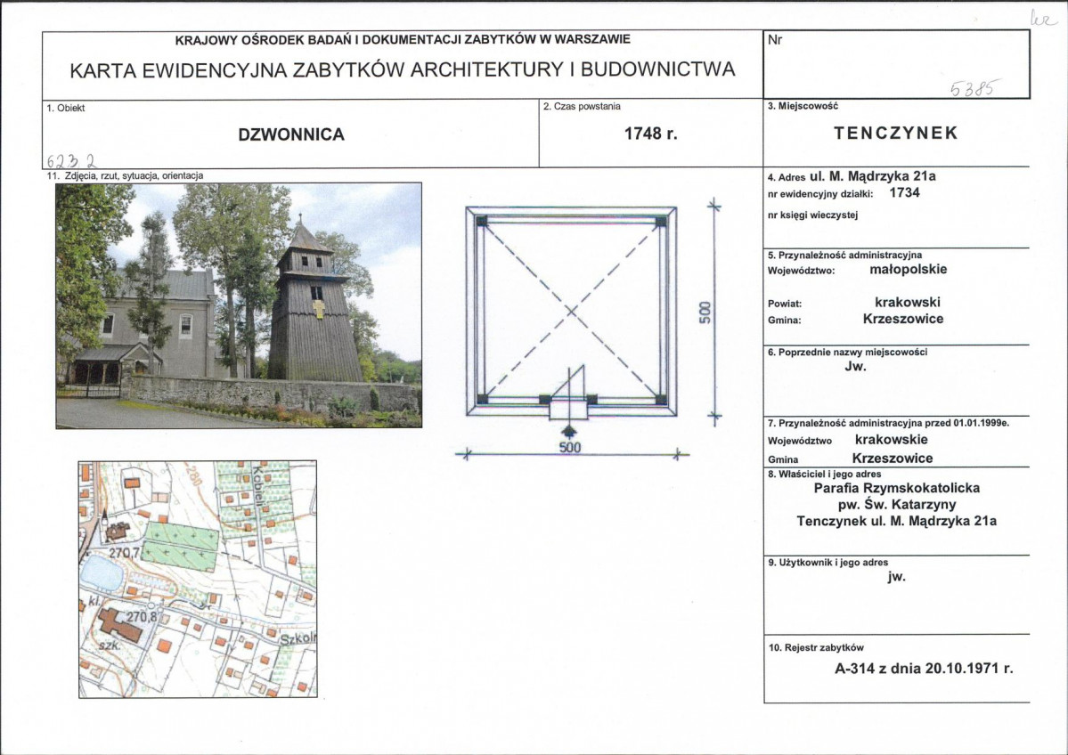Click the parcel number '1734'

coord(904,192)
